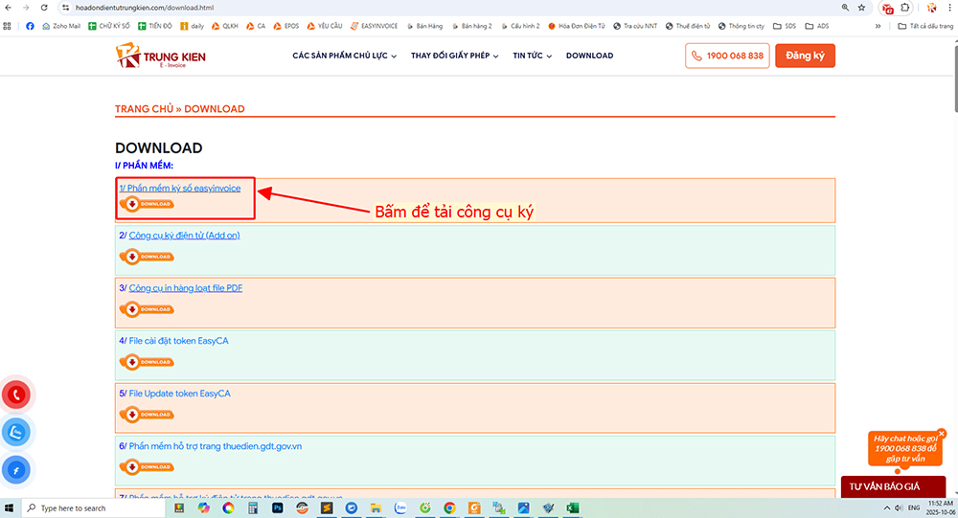Click the download icon under Công cụ in hàng loạt file PDF
958x518 pixels.
(x=147, y=309)
